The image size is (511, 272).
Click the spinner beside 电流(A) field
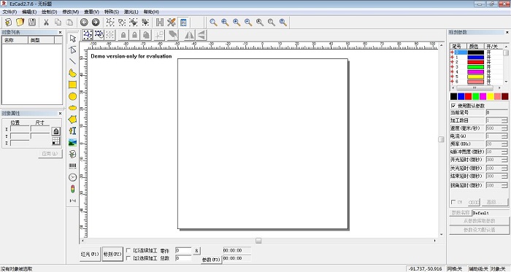(x=504, y=136)
